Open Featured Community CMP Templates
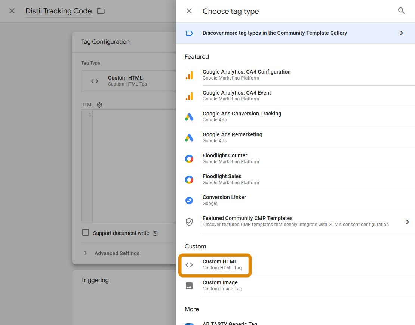 tap(295, 222)
